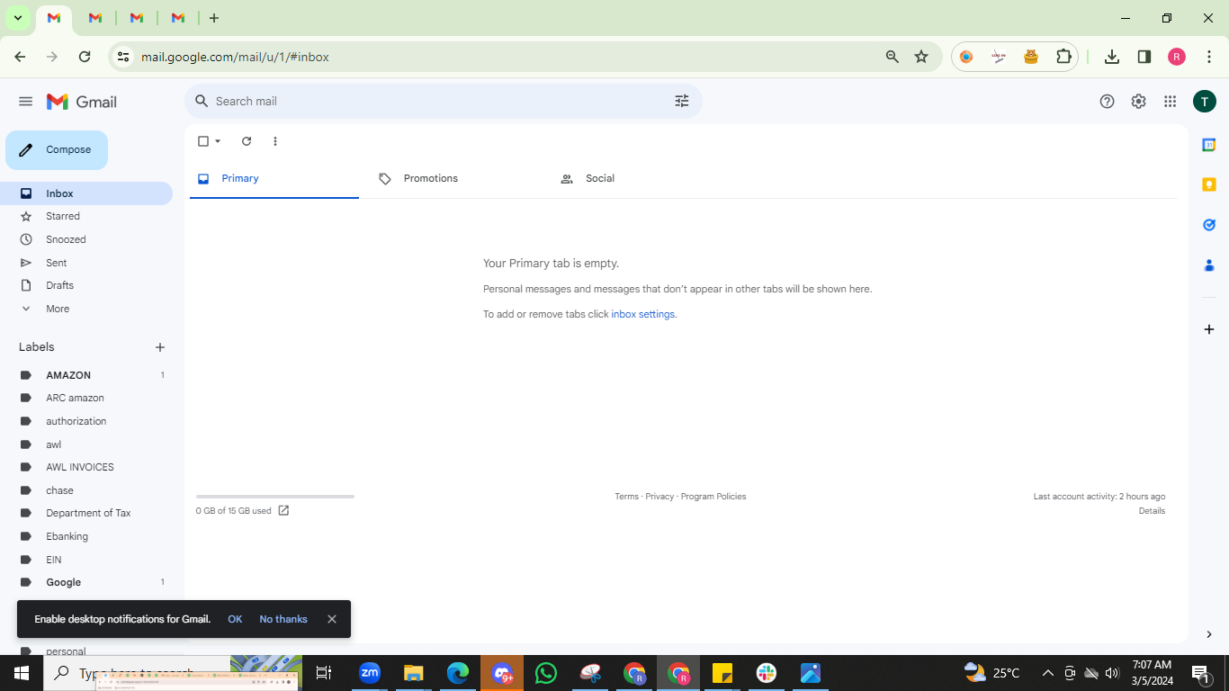Open Chrome extensions puzzle icon
The image size is (1229, 691).
click(1063, 57)
